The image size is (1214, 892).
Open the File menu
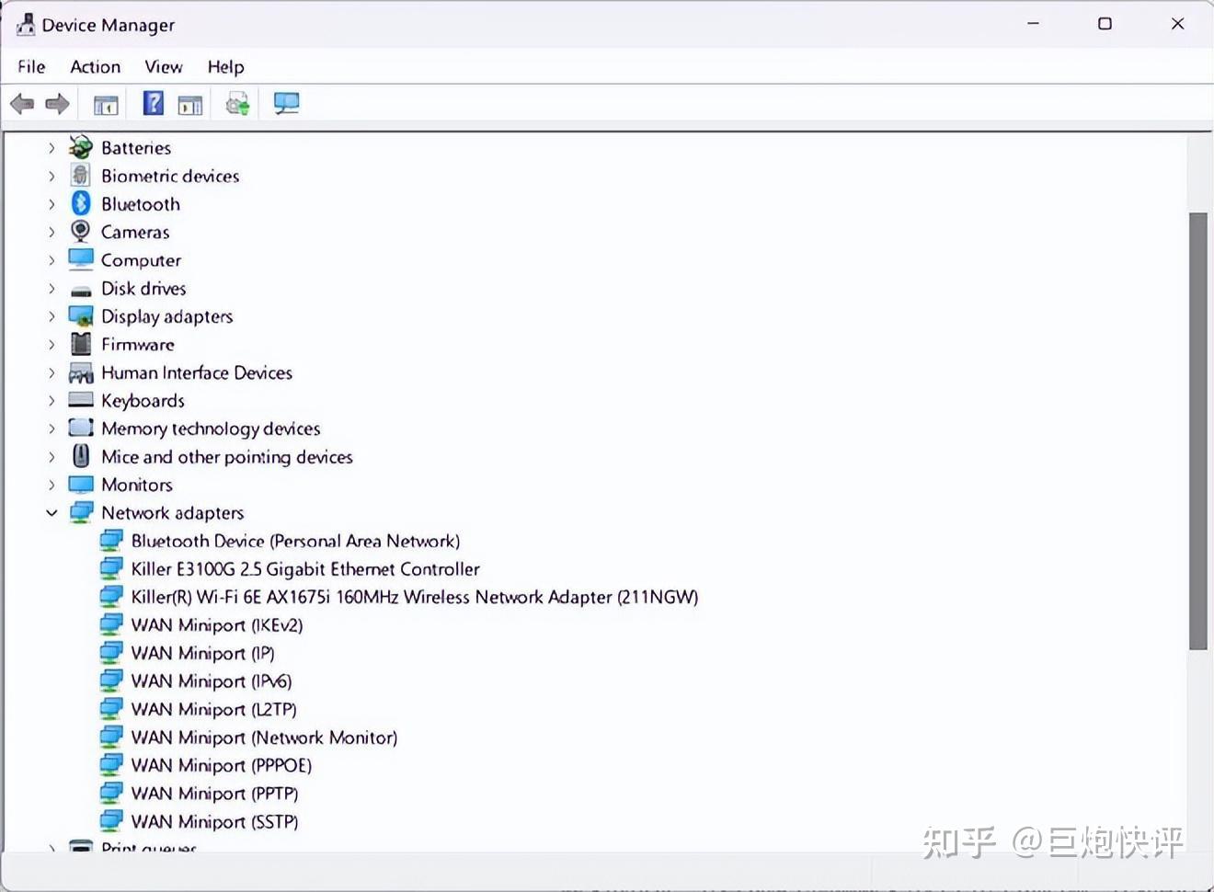pyautogui.click(x=31, y=66)
